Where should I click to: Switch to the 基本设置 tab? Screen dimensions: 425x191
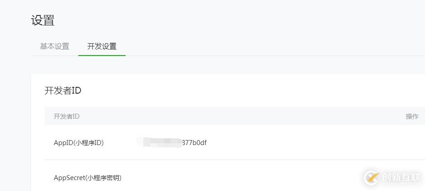click(55, 46)
